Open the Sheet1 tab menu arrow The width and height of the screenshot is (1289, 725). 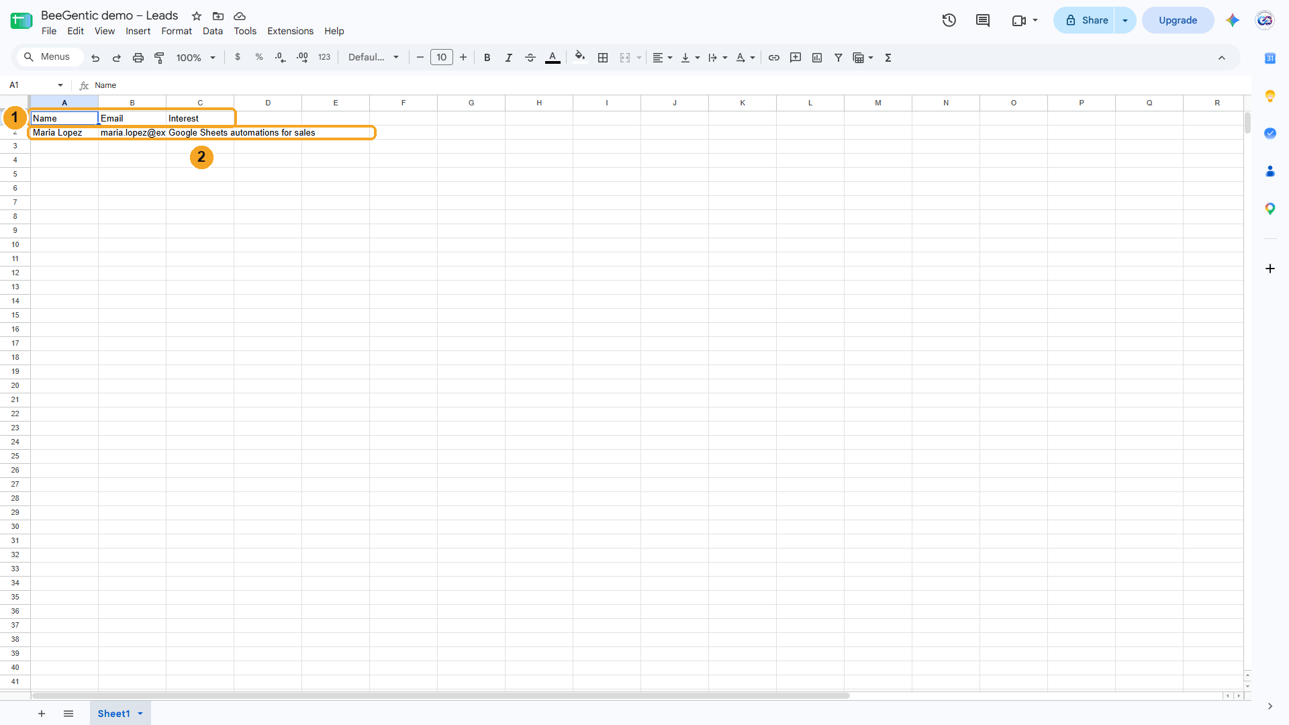pyautogui.click(x=140, y=714)
